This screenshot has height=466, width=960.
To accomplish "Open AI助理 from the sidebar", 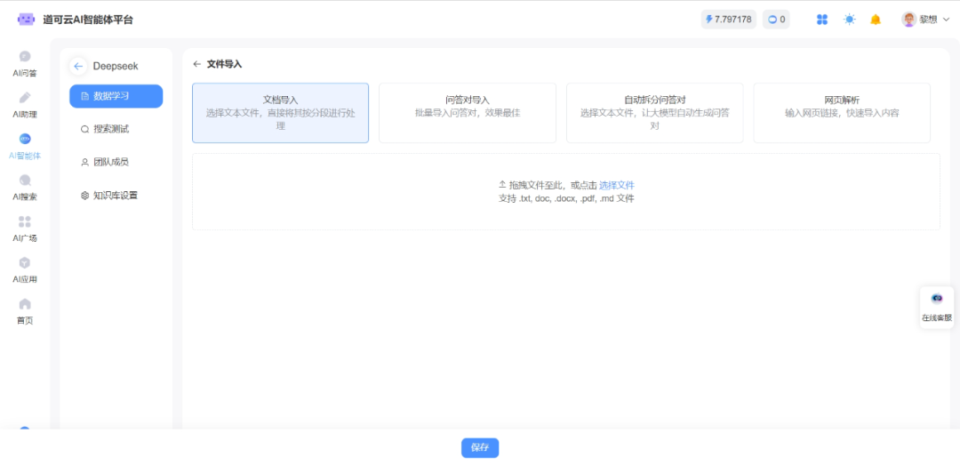I will (x=25, y=98).
